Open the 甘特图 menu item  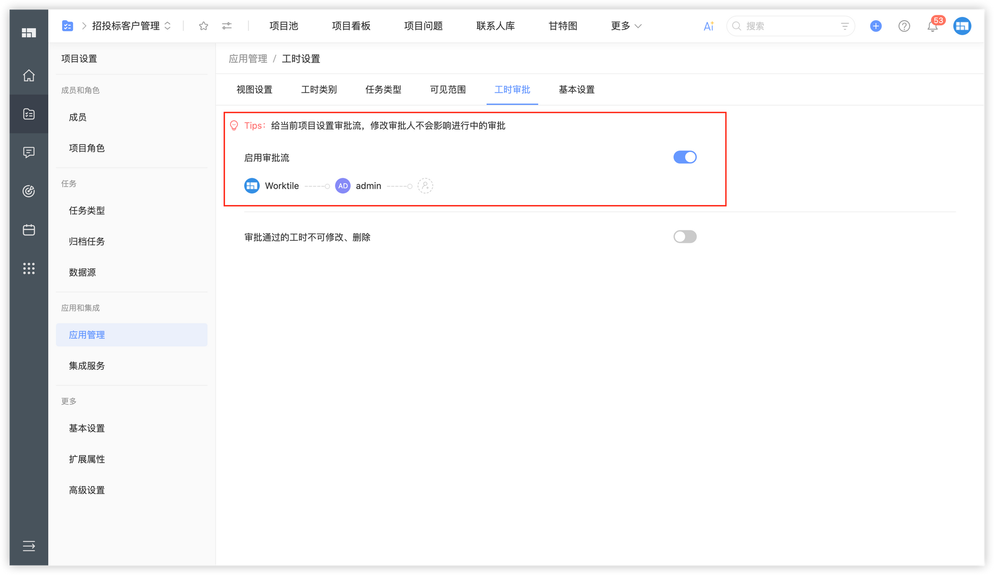[562, 26]
